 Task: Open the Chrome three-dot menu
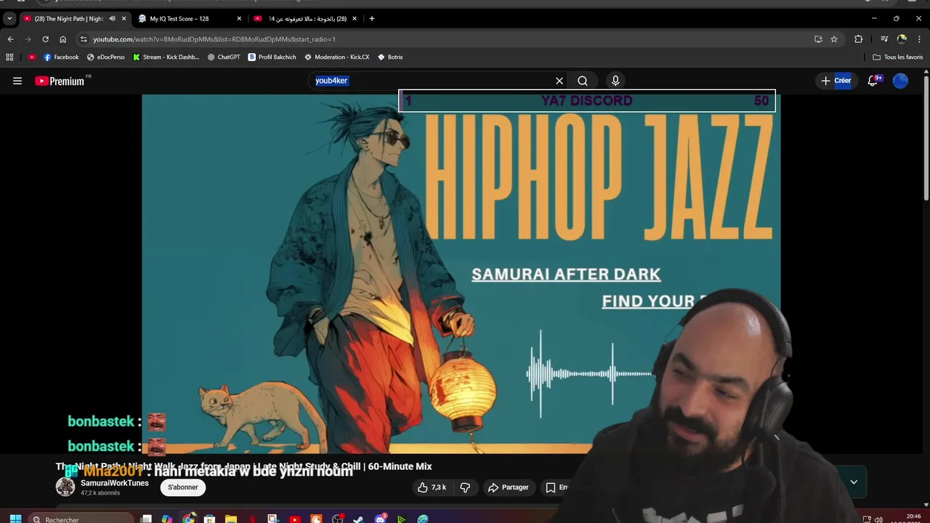pos(920,39)
